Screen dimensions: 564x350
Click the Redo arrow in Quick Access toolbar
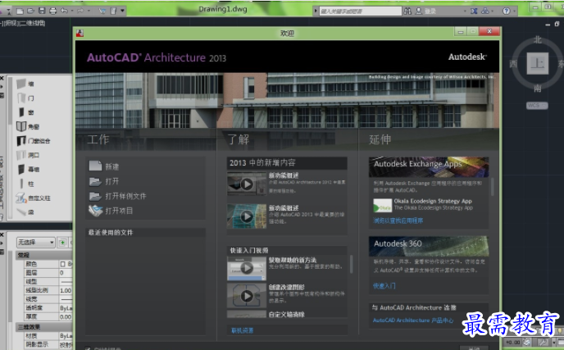pos(80,11)
